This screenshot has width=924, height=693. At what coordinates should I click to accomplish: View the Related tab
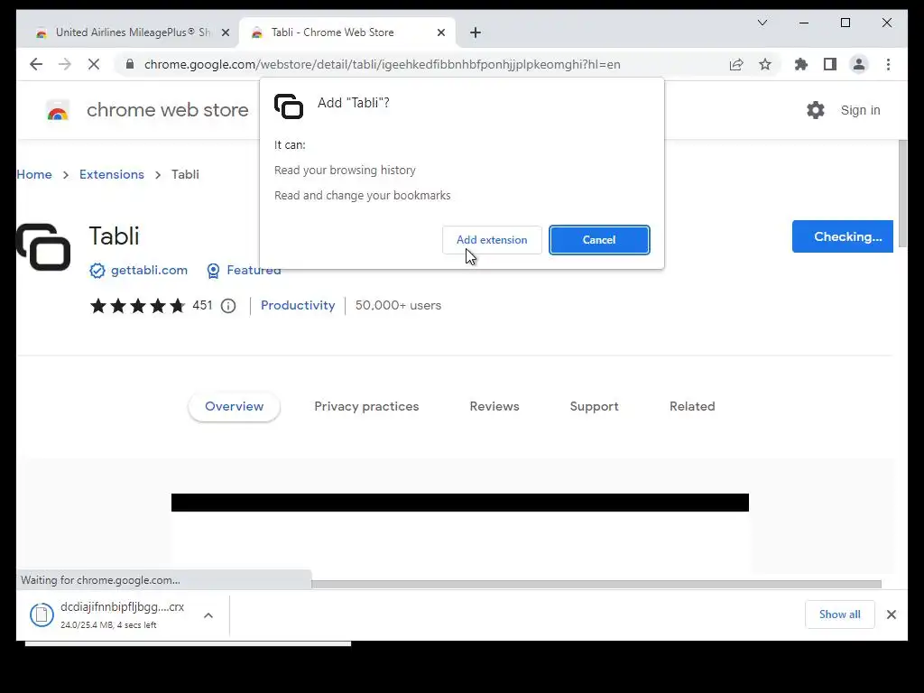pos(692,407)
